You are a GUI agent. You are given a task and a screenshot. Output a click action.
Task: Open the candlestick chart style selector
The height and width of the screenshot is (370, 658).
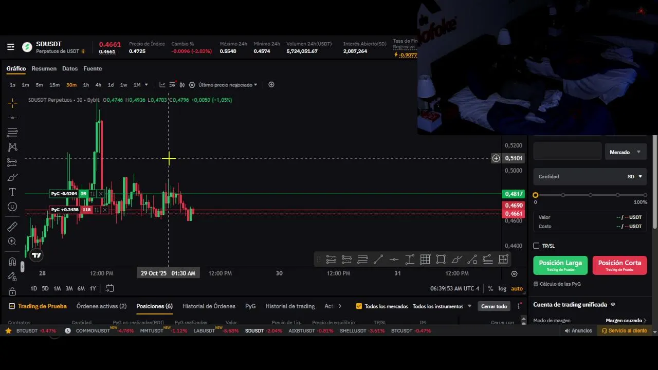pyautogui.click(x=182, y=85)
